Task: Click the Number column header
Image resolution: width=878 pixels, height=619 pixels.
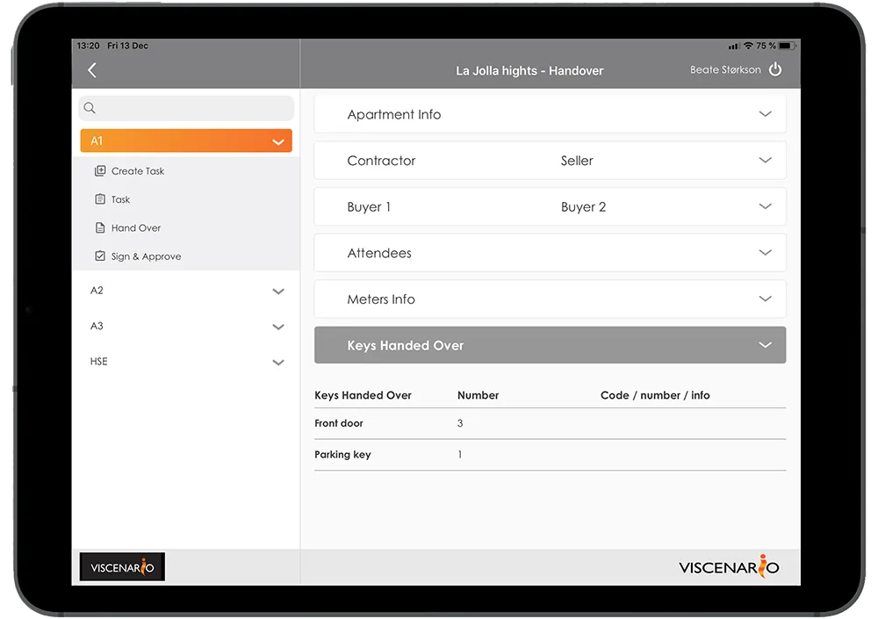Action: point(478,395)
